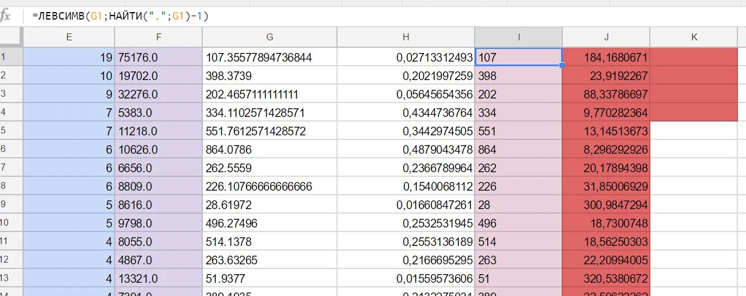Click cell containing 19702.0
This screenshot has height=296, width=746.
click(158, 75)
